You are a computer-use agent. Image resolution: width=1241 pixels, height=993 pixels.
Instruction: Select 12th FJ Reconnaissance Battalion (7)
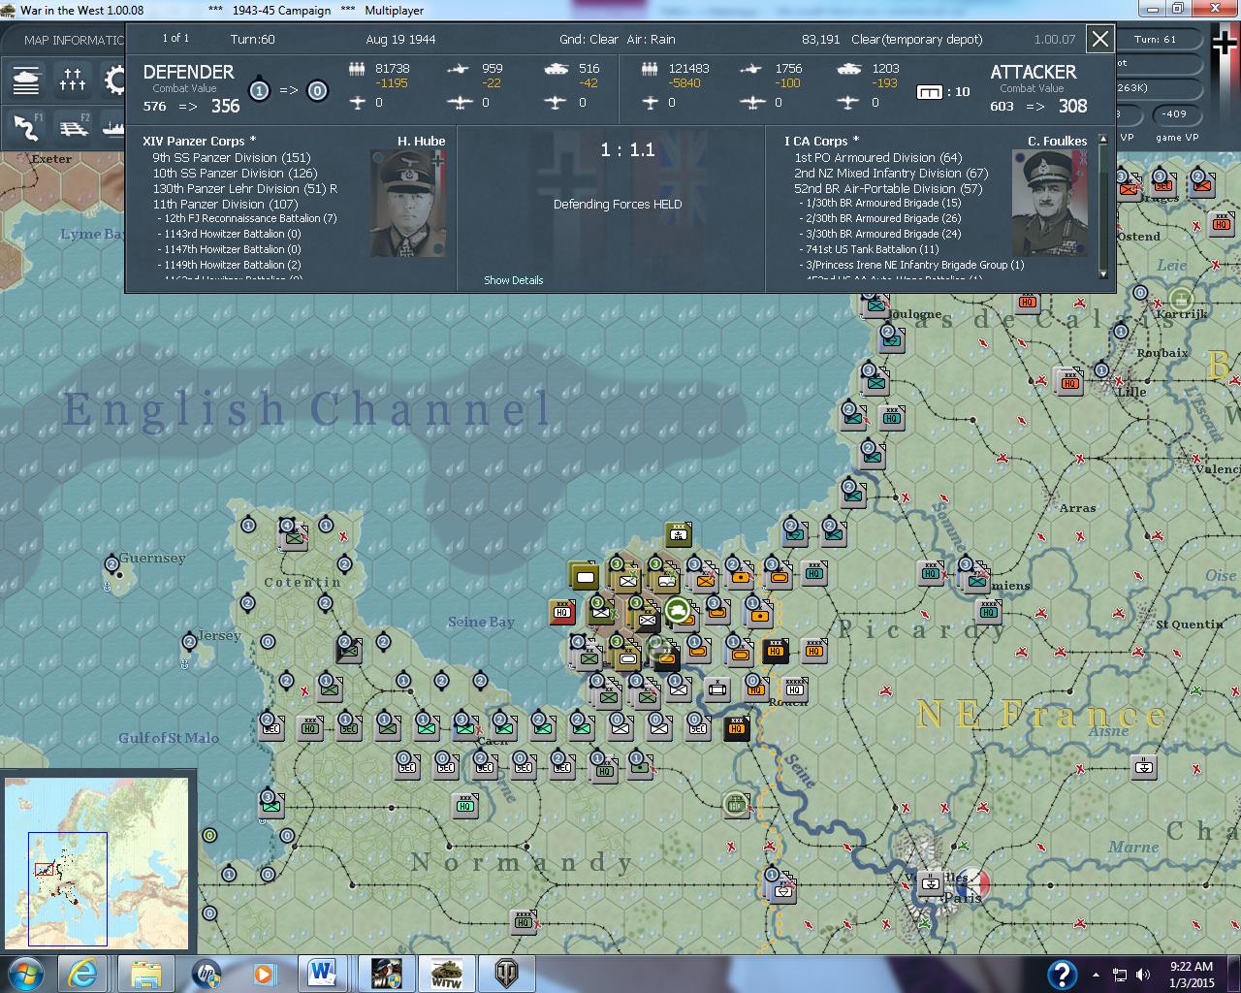click(x=250, y=218)
